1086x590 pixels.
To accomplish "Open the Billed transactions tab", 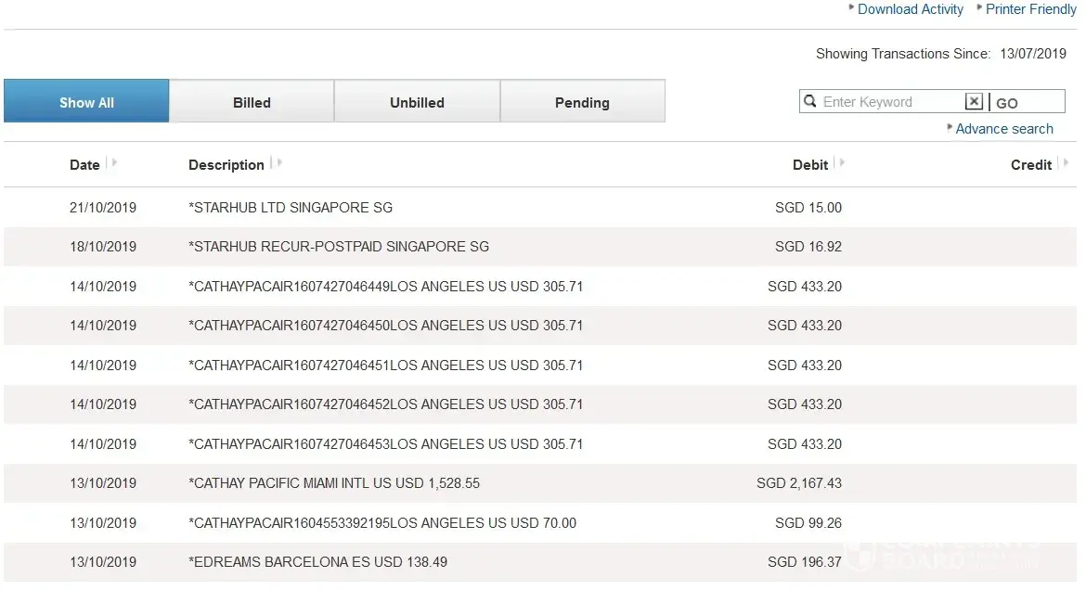I will [252, 102].
